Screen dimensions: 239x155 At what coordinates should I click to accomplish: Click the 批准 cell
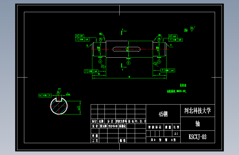tap(123, 140)
